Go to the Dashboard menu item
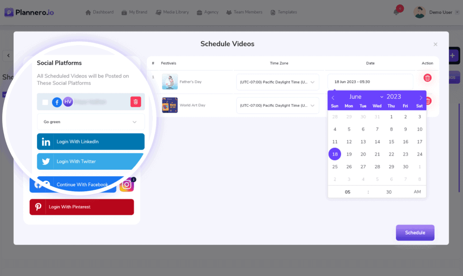This screenshot has height=276, width=463. point(99,12)
